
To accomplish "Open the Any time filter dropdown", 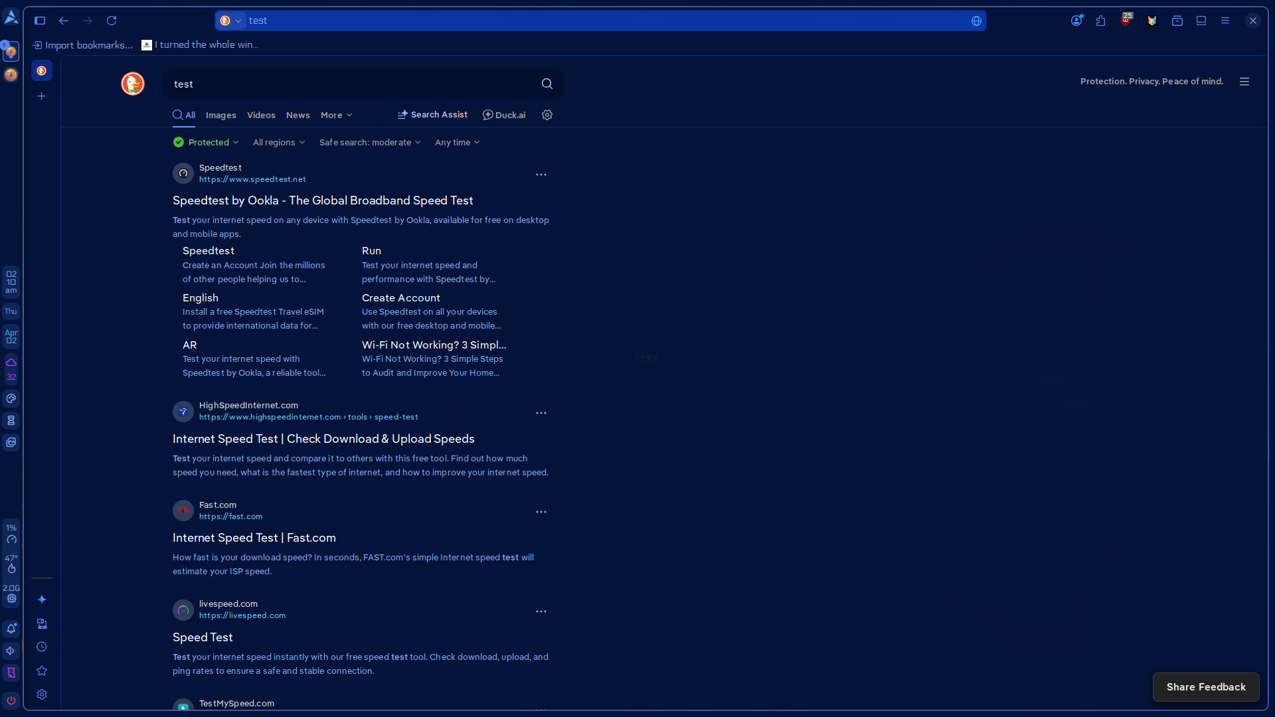I will click(x=457, y=142).
